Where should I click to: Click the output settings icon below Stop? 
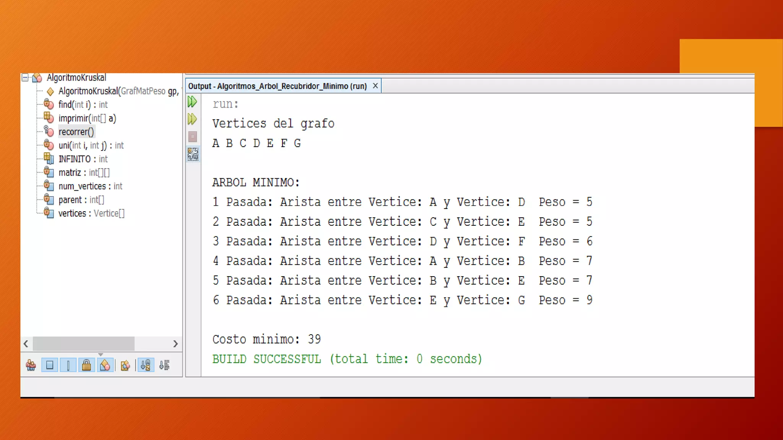[193, 154]
